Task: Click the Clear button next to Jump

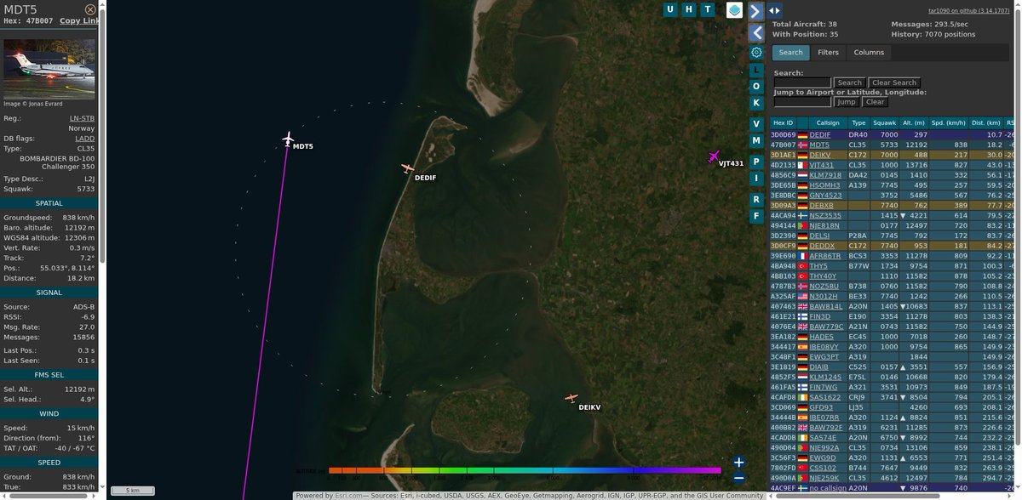Action: coord(875,101)
